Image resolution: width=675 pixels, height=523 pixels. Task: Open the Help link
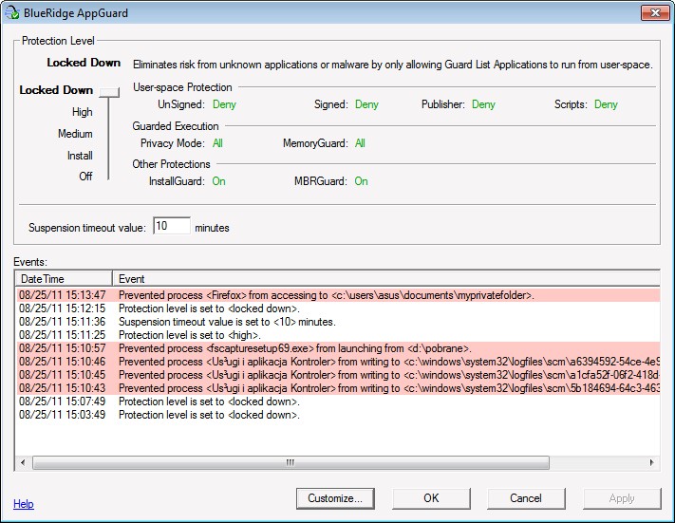pyautogui.click(x=24, y=504)
